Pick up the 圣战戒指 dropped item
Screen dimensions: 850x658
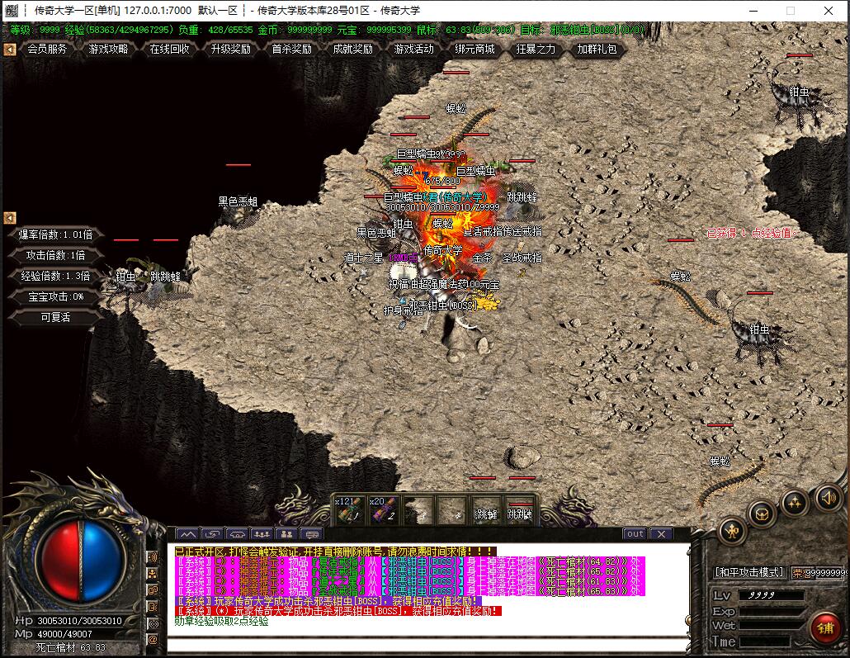[522, 258]
